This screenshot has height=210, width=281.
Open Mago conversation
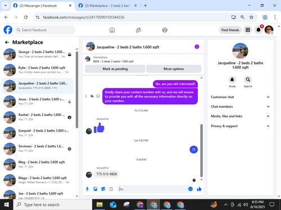coord(38,180)
